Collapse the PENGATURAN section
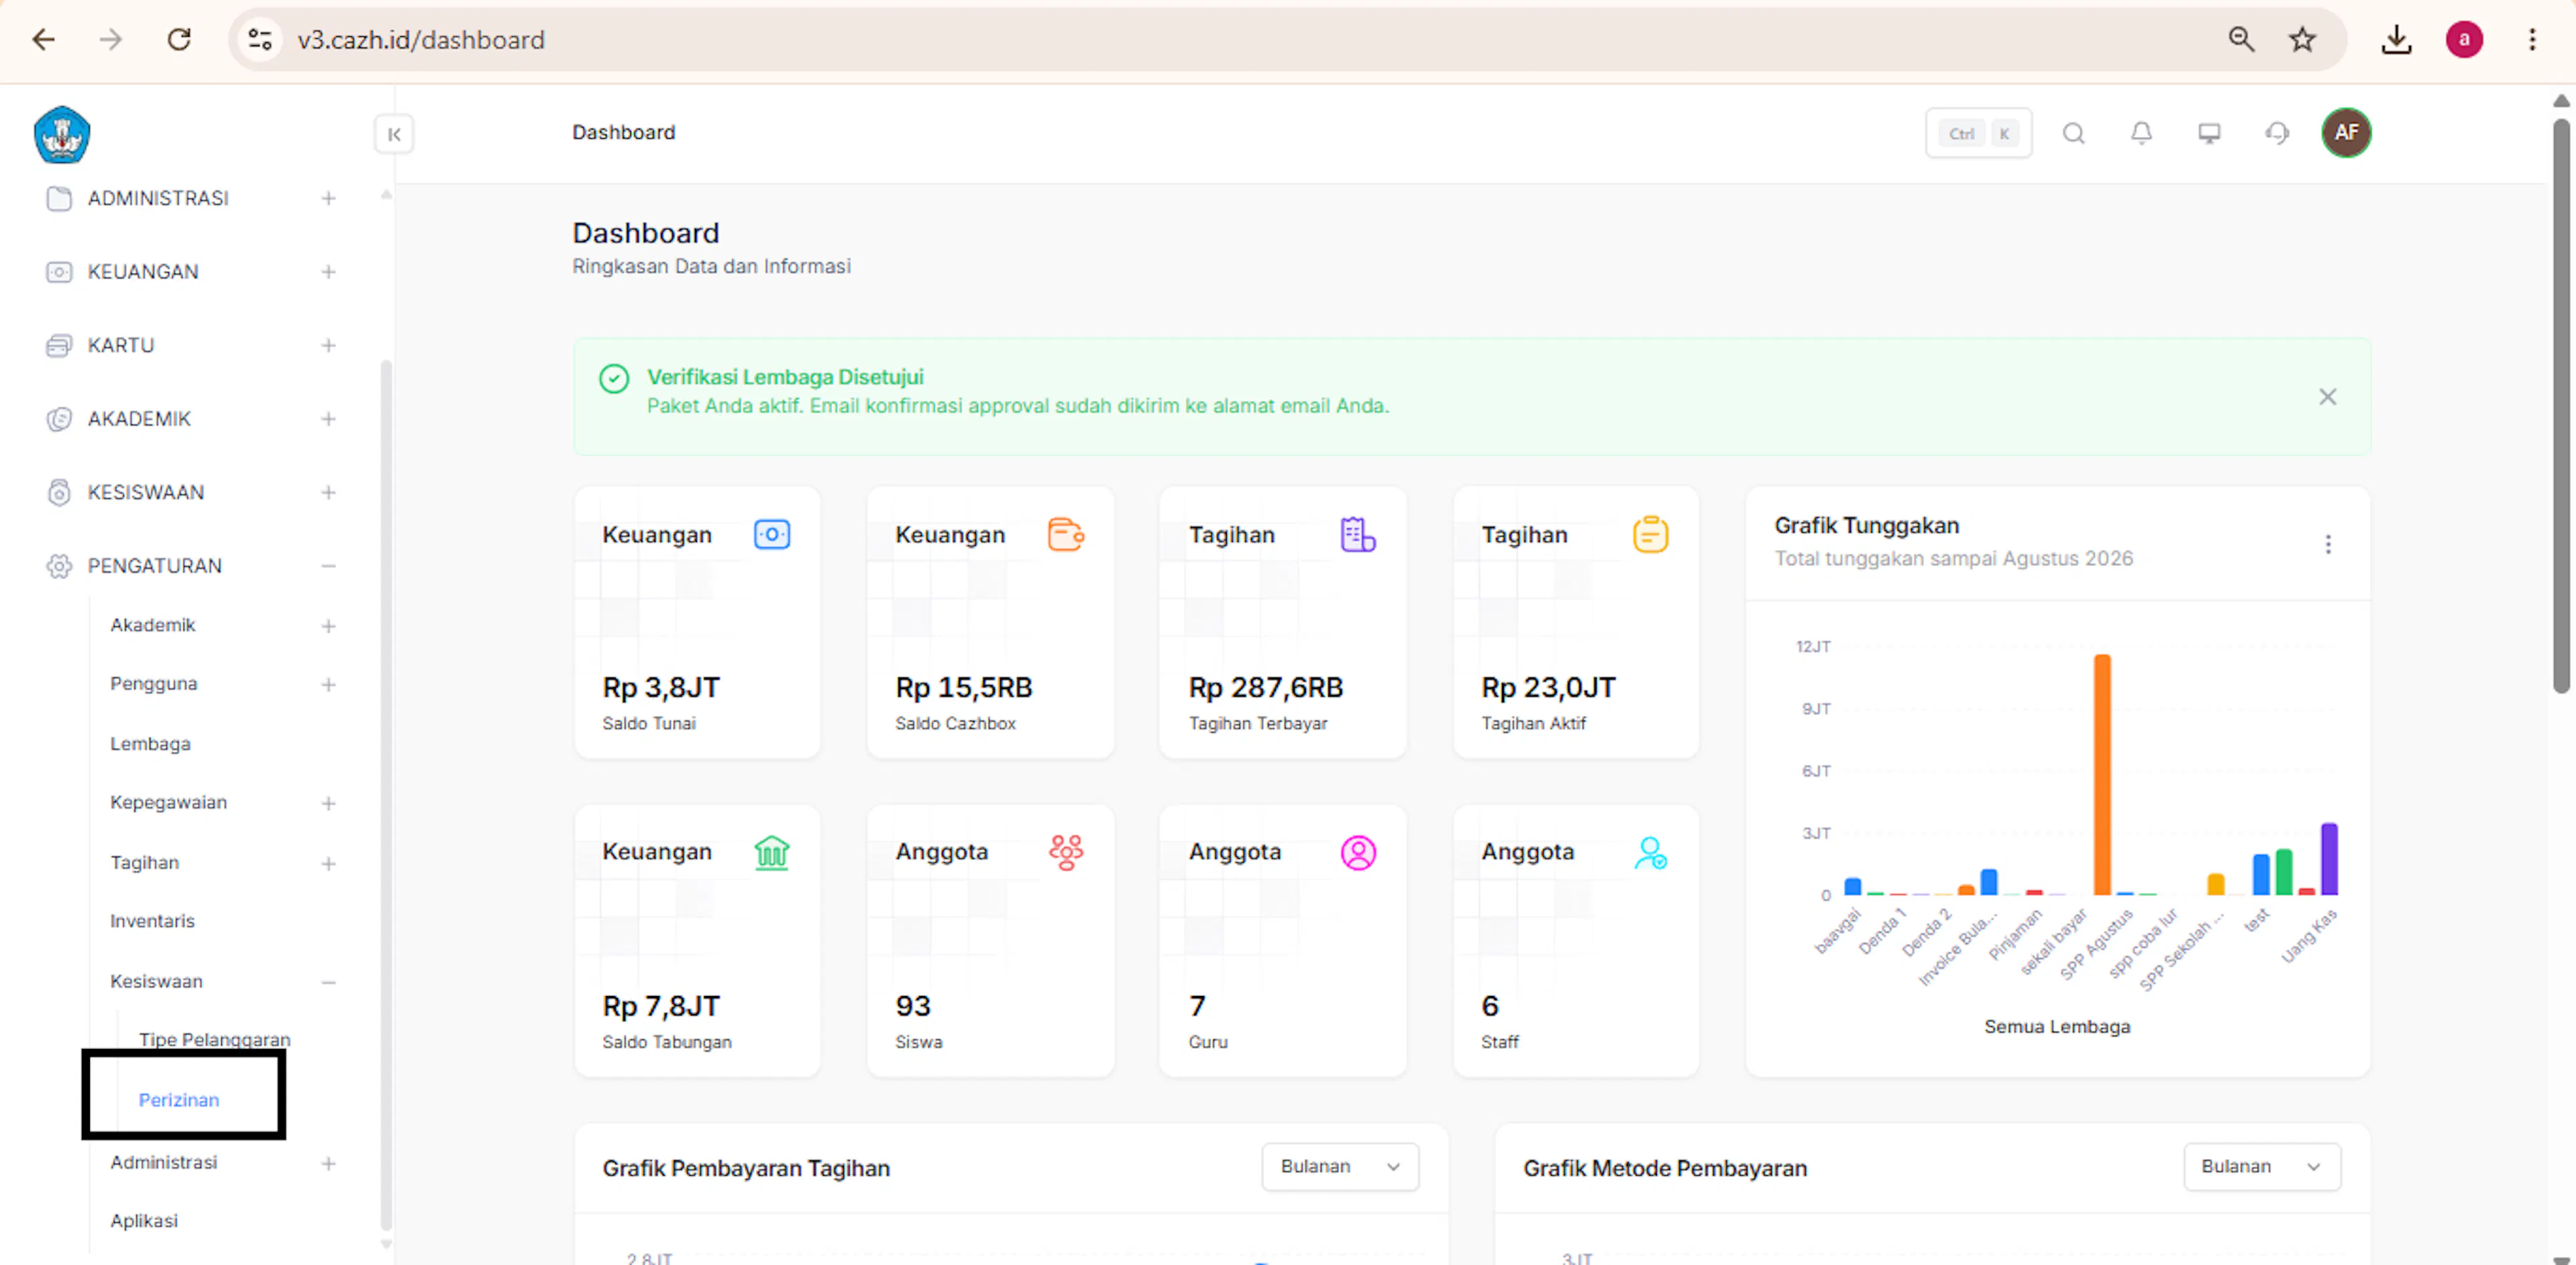2576x1265 pixels. (328, 566)
